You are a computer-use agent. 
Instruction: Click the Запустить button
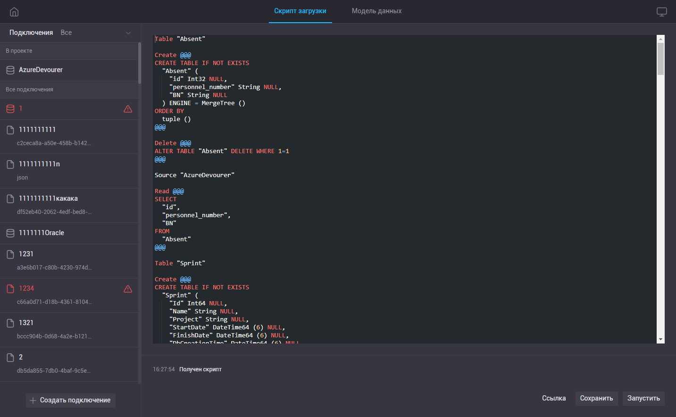tap(643, 398)
